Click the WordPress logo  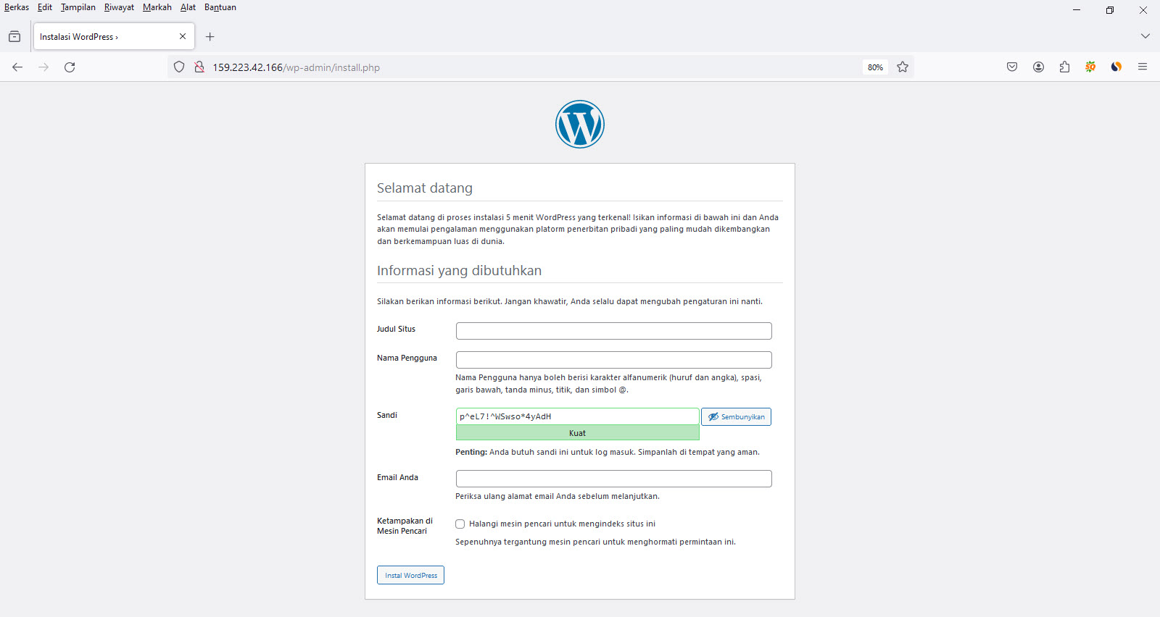coord(579,125)
